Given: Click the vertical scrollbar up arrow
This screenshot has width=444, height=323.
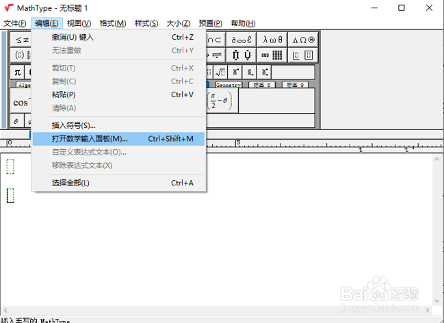Looking at the screenshot, I should [436, 159].
